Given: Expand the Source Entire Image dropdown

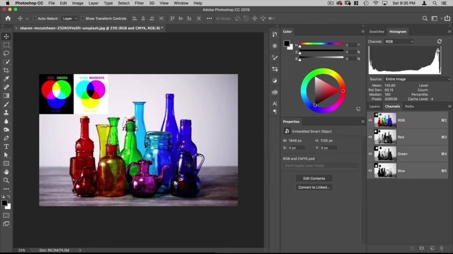Looking at the screenshot, I should click(x=418, y=79).
